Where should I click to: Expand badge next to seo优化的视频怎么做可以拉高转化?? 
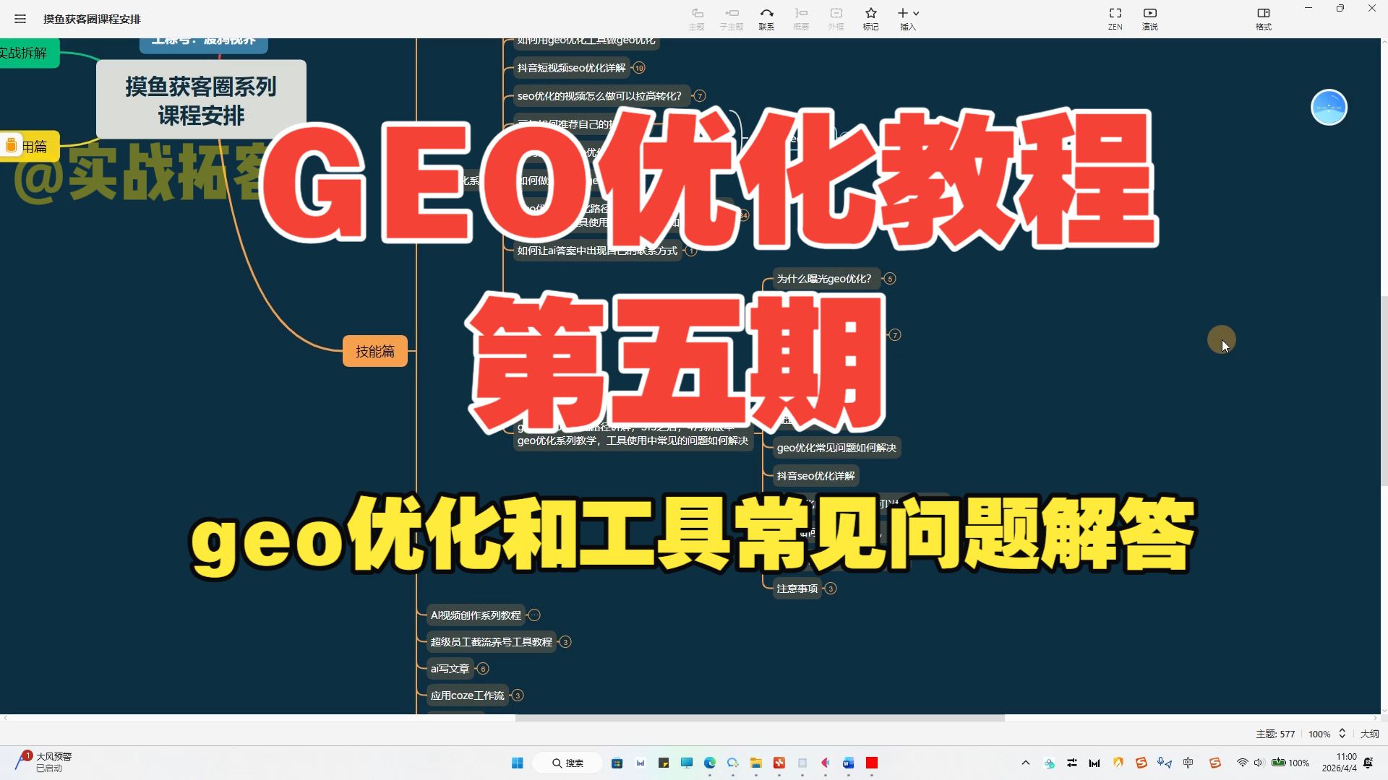pos(699,96)
